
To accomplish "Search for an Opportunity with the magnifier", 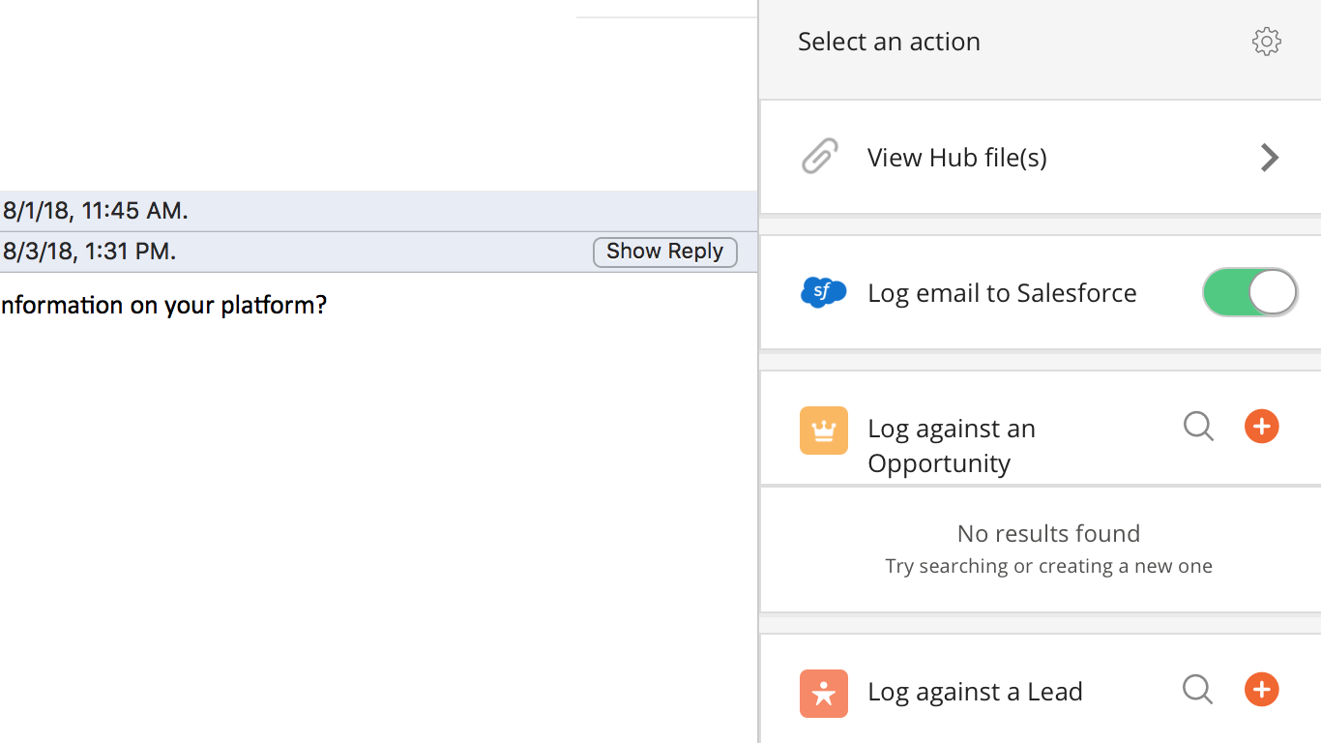I will tap(1198, 426).
